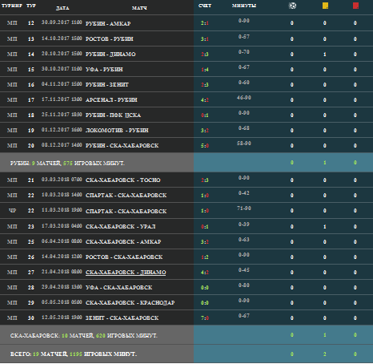This screenshot has height=364, width=373.
Task: Click the СЧЕТ column header
Action: coord(205,6)
